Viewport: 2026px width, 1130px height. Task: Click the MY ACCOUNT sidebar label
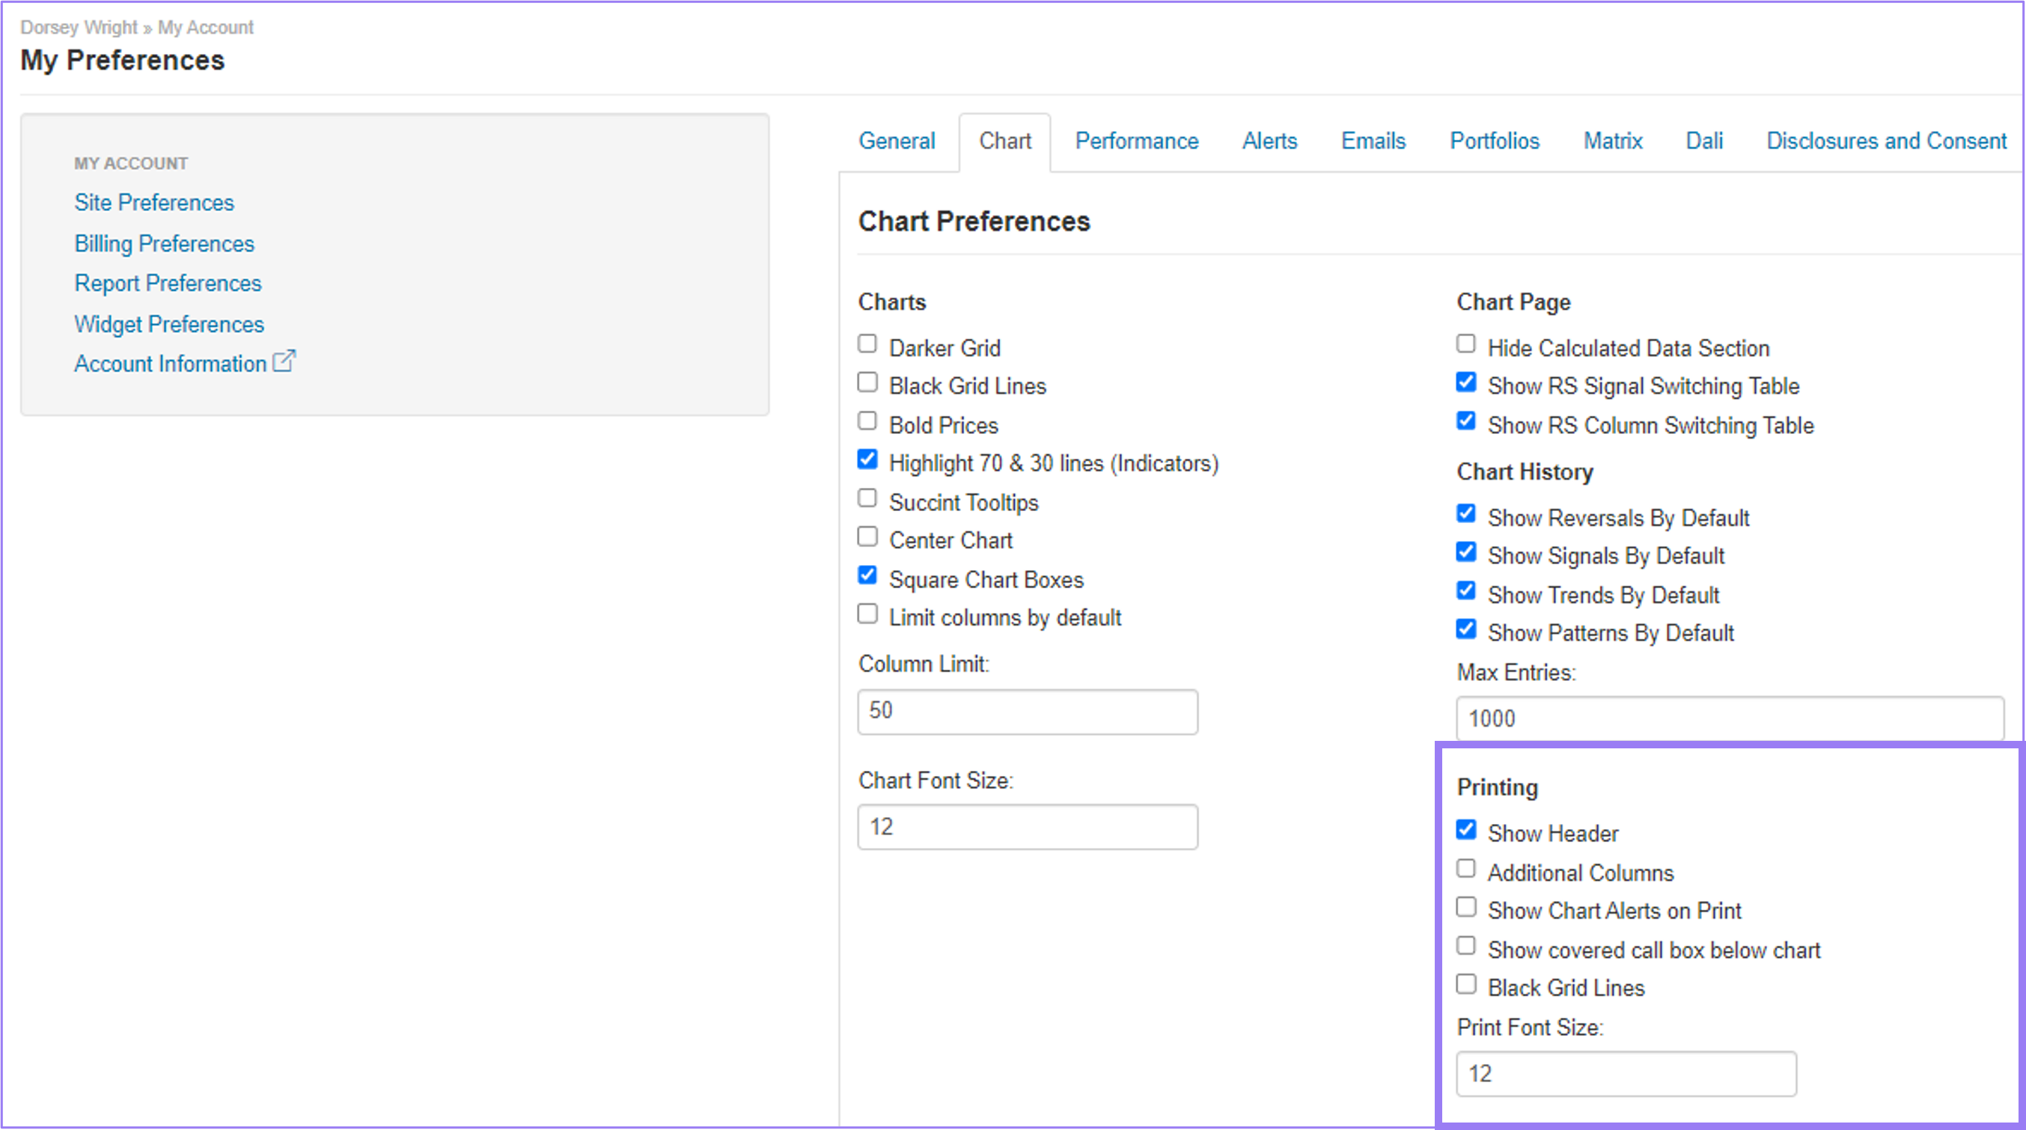(x=131, y=164)
